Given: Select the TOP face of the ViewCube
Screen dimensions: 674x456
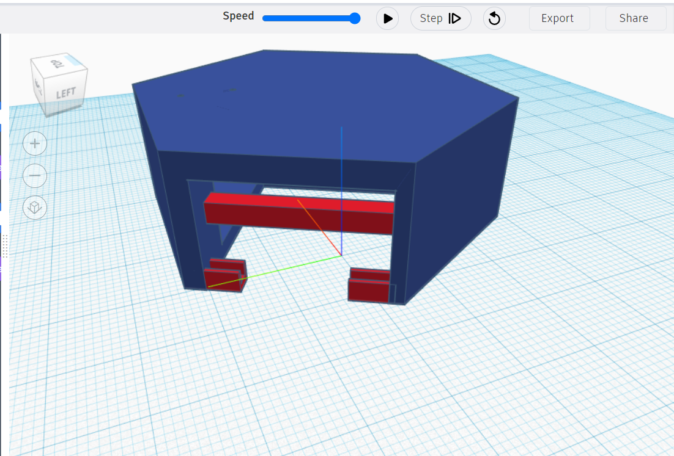Looking at the screenshot, I should [57, 63].
